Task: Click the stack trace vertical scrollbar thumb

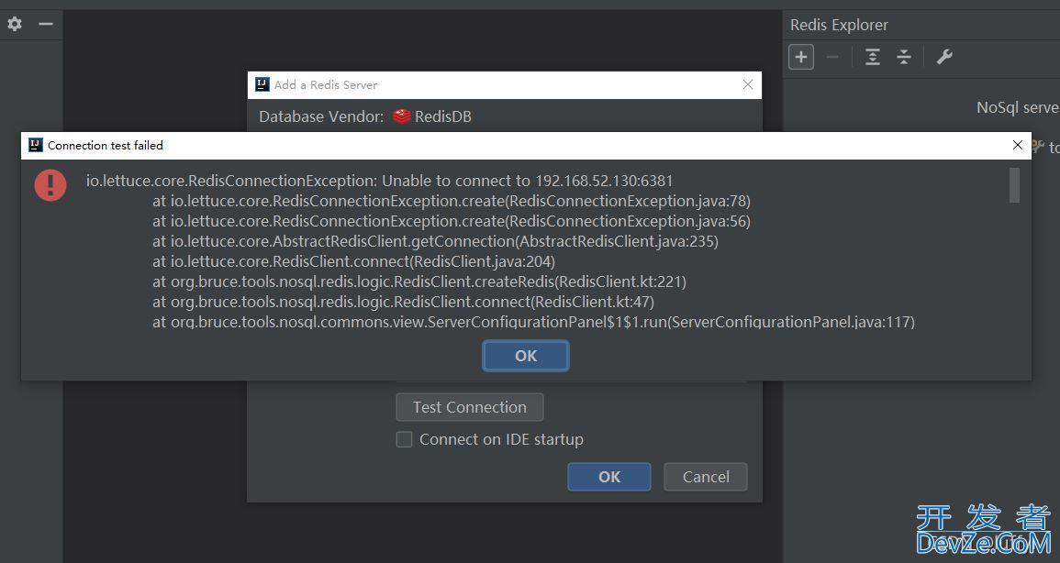Action: pos(1014,185)
